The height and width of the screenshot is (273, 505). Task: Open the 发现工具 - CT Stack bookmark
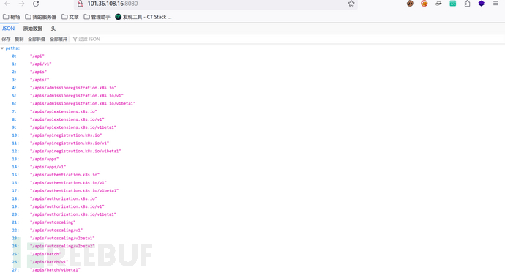[143, 17]
